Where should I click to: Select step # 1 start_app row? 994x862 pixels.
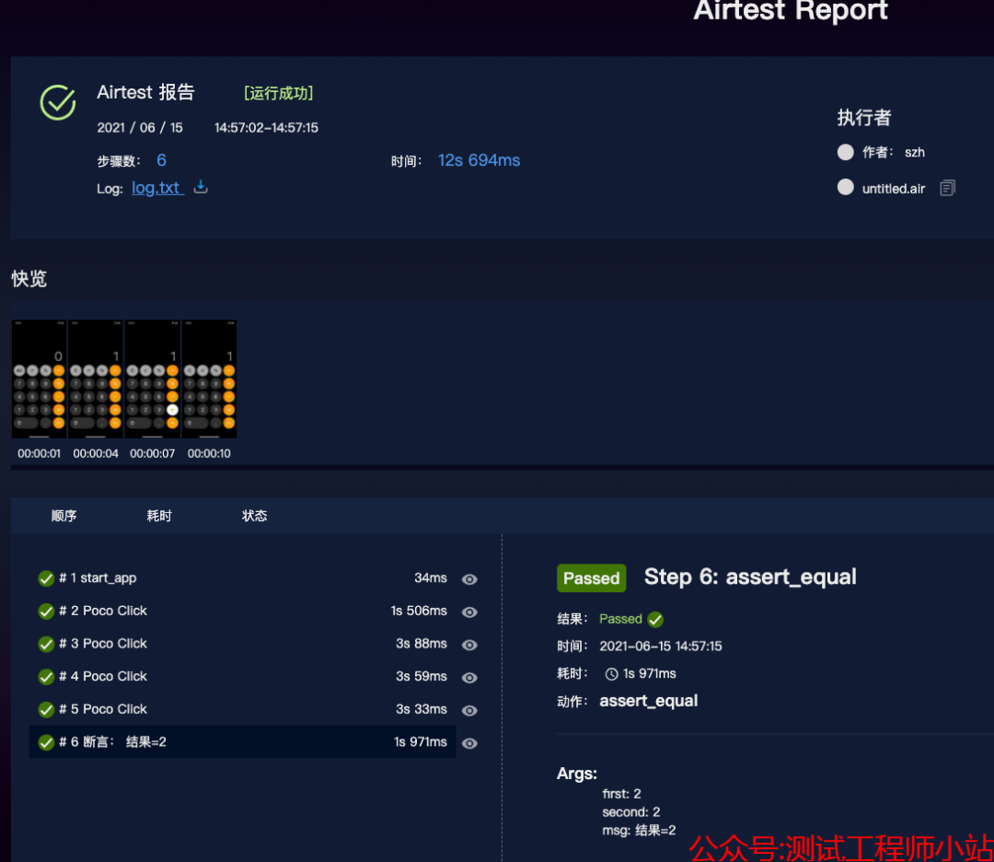tap(242, 577)
